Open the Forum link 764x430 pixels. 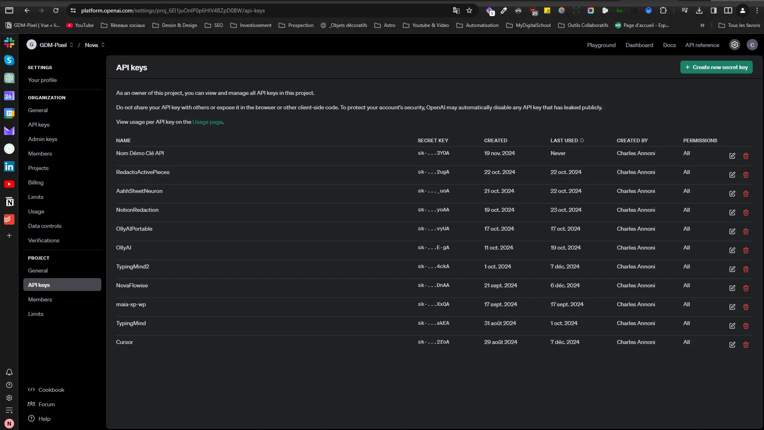point(41,404)
